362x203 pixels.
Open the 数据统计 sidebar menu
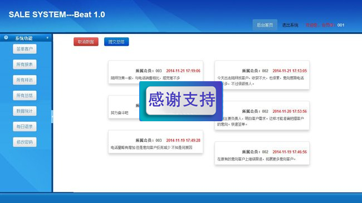25,111
